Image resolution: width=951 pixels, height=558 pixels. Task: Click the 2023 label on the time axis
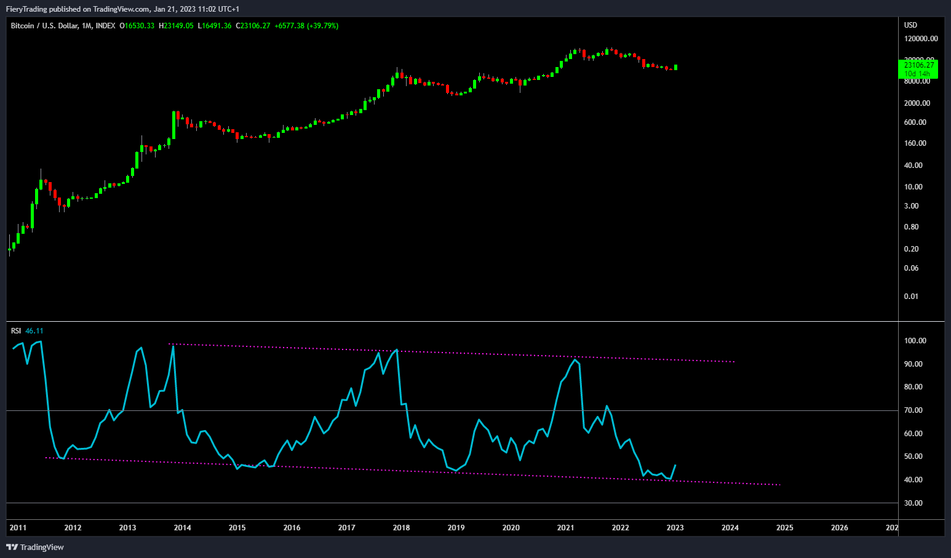[x=675, y=528]
